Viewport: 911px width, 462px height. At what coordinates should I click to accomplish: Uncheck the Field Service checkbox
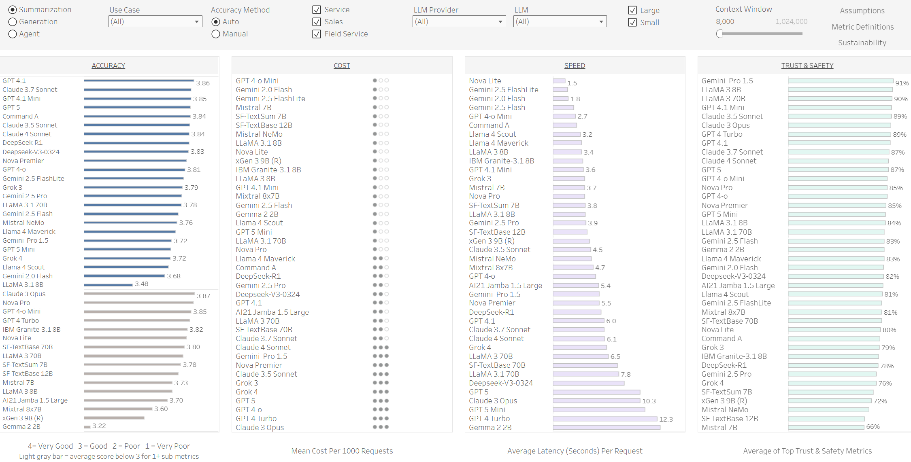pyautogui.click(x=317, y=34)
